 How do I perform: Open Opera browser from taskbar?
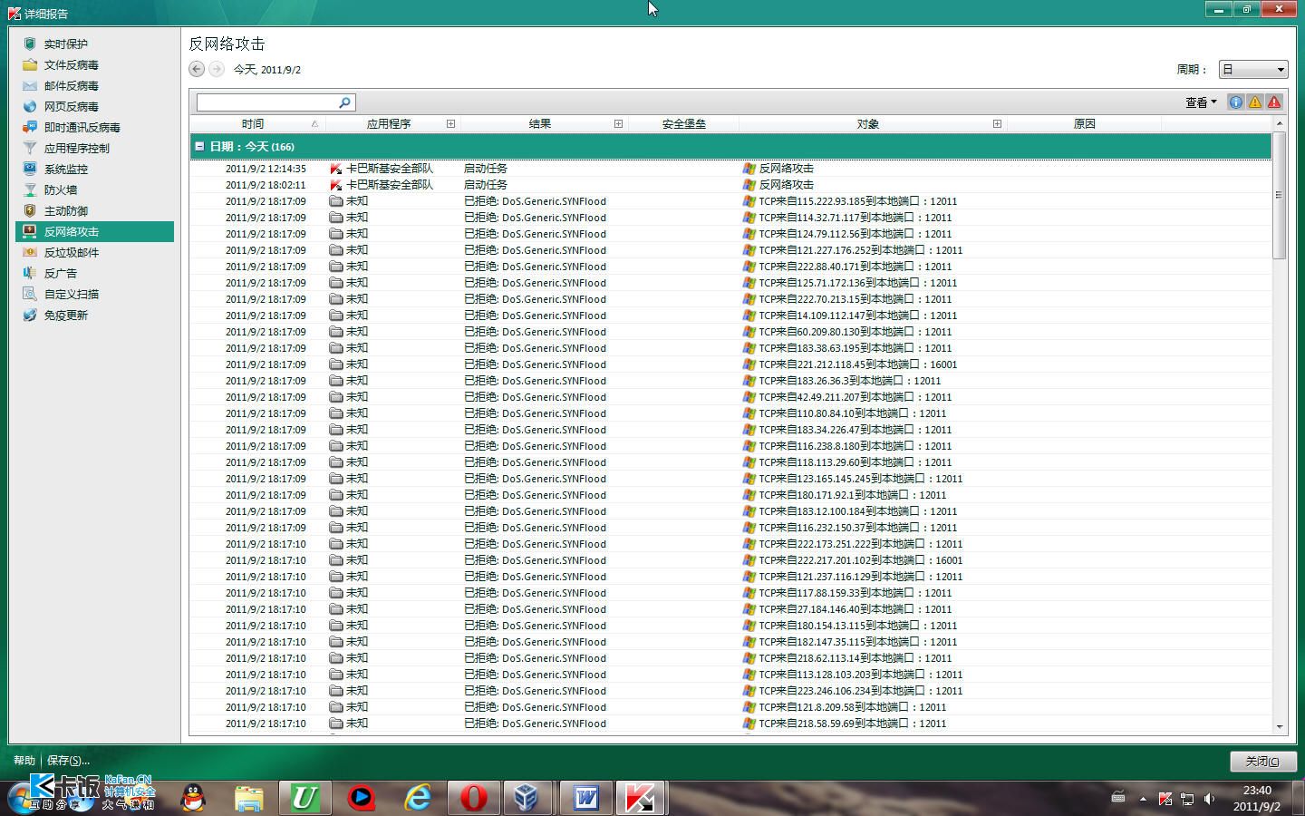pos(473,798)
